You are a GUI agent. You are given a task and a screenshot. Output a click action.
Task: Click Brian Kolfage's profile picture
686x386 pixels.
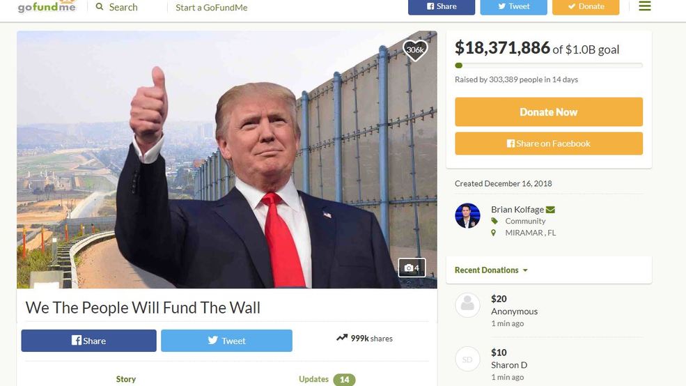click(x=467, y=216)
